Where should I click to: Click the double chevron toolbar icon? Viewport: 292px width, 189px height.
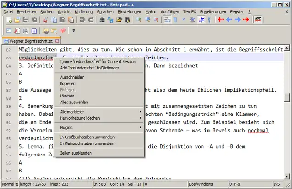click(x=184, y=19)
